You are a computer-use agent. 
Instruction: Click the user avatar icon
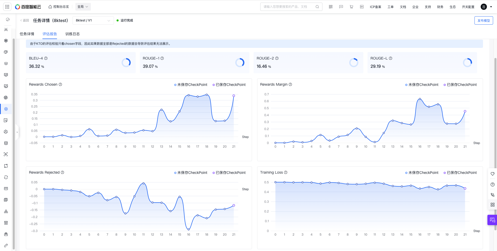484,7
